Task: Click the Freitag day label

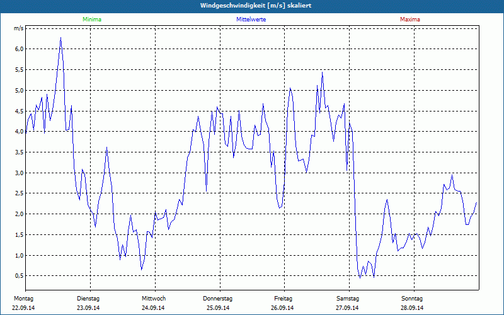Action: click(283, 299)
